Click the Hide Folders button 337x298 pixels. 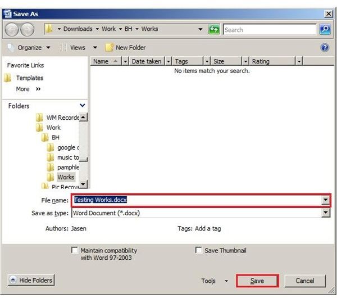[x=31, y=280]
